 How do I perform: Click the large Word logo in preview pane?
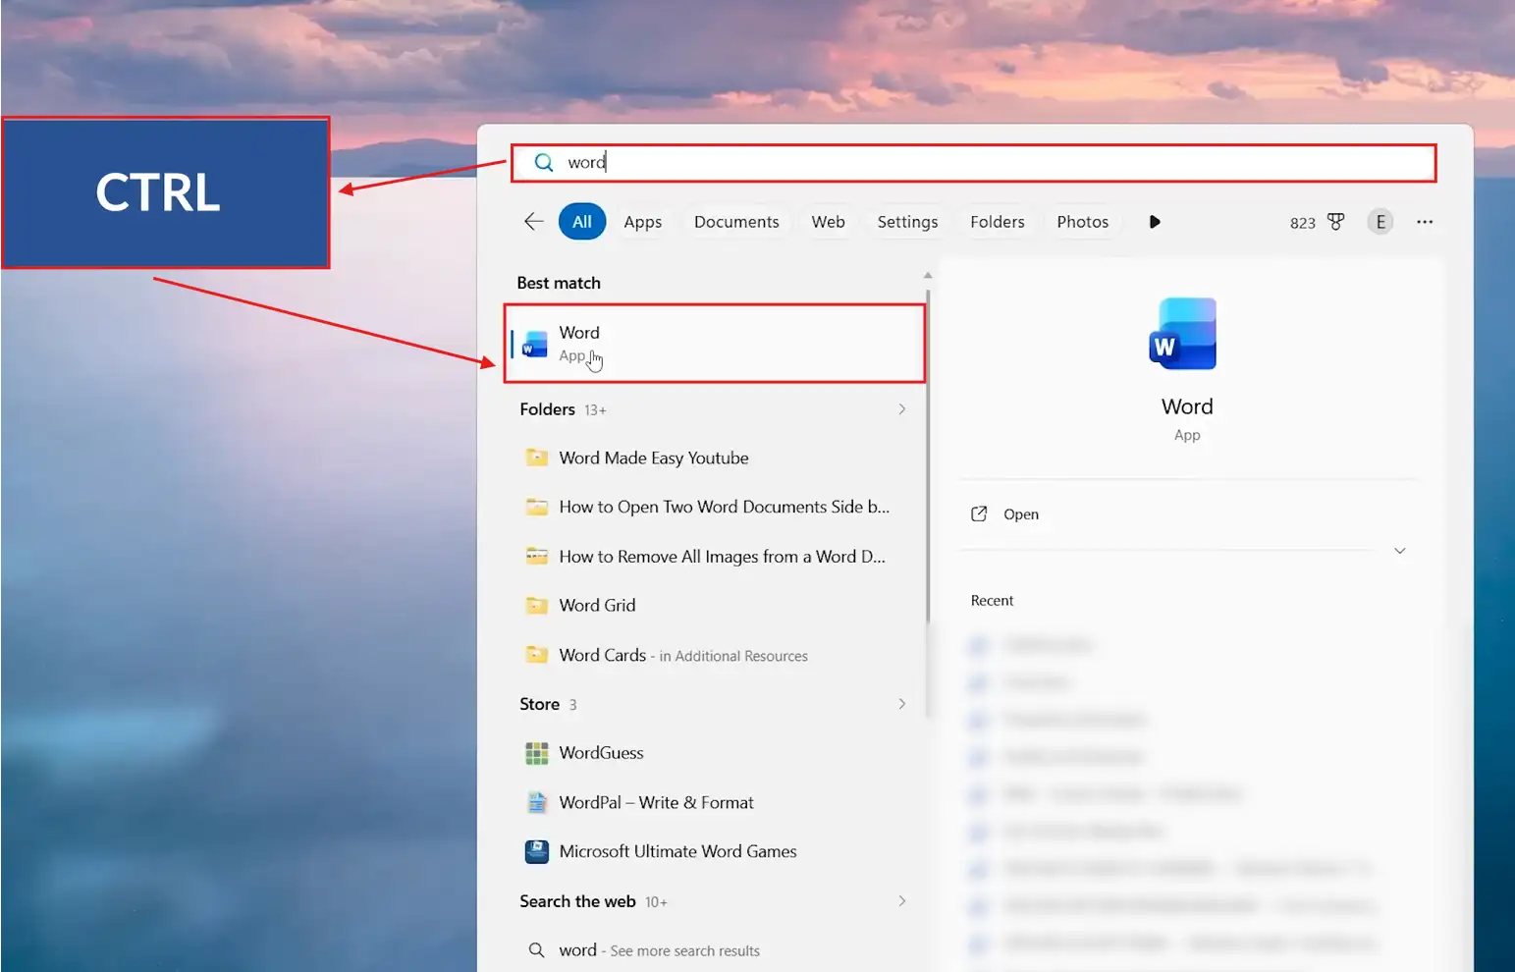click(1183, 334)
